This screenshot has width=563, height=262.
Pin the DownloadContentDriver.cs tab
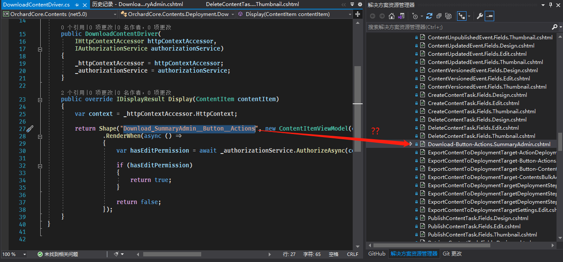pyautogui.click(x=77, y=4)
